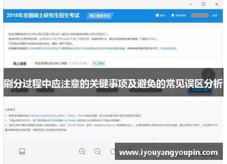Click the rotate image icon in bottom toolbar
The image size is (227, 164).
pos(113,151)
